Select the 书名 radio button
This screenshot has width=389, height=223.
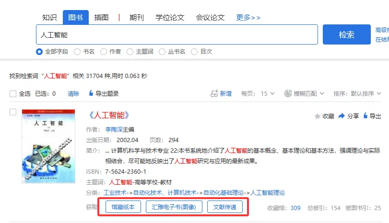(77, 52)
